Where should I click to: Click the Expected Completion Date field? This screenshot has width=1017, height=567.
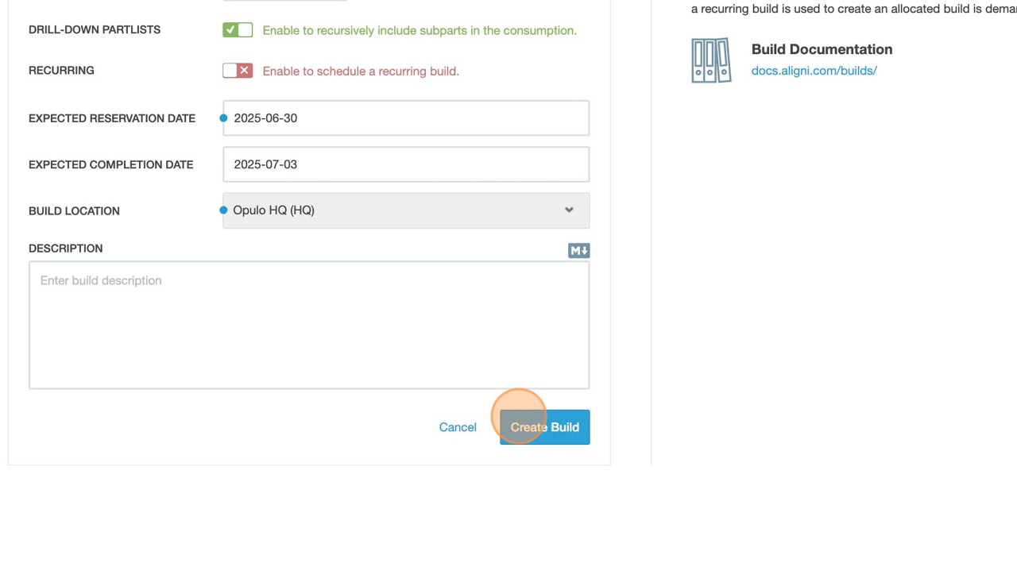(x=406, y=164)
